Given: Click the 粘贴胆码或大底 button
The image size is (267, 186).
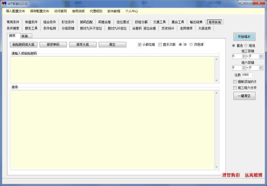Looking at the screenshot, I should click(23, 44).
